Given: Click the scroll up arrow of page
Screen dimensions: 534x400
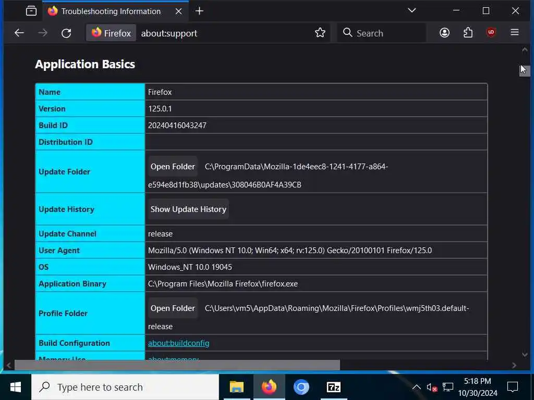Looking at the screenshot, I should coord(525,50).
